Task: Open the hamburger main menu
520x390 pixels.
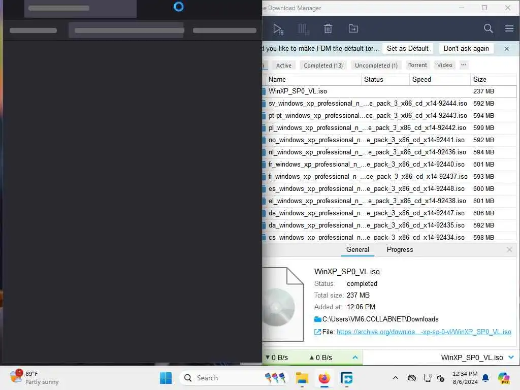Action: click(x=509, y=28)
